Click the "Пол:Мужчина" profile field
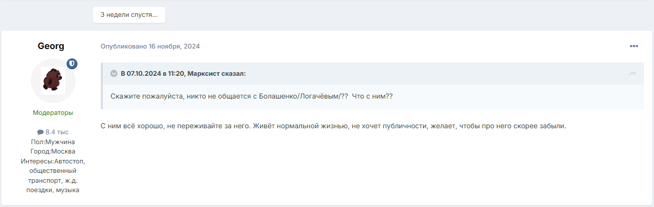The image size is (654, 207). pos(53,142)
